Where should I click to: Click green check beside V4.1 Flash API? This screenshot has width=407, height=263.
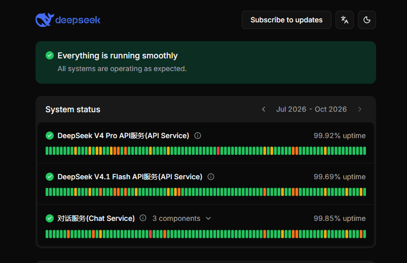[50, 177]
